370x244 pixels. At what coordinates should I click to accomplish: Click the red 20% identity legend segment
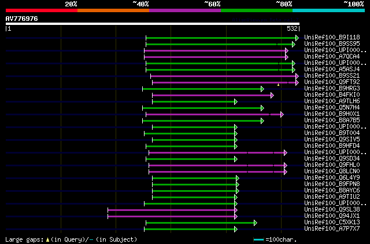42,10
